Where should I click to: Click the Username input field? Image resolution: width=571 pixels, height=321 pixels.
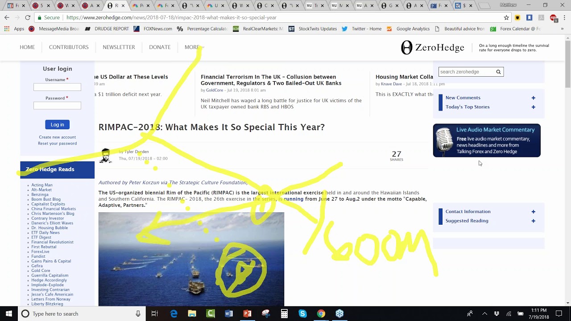[x=57, y=87]
